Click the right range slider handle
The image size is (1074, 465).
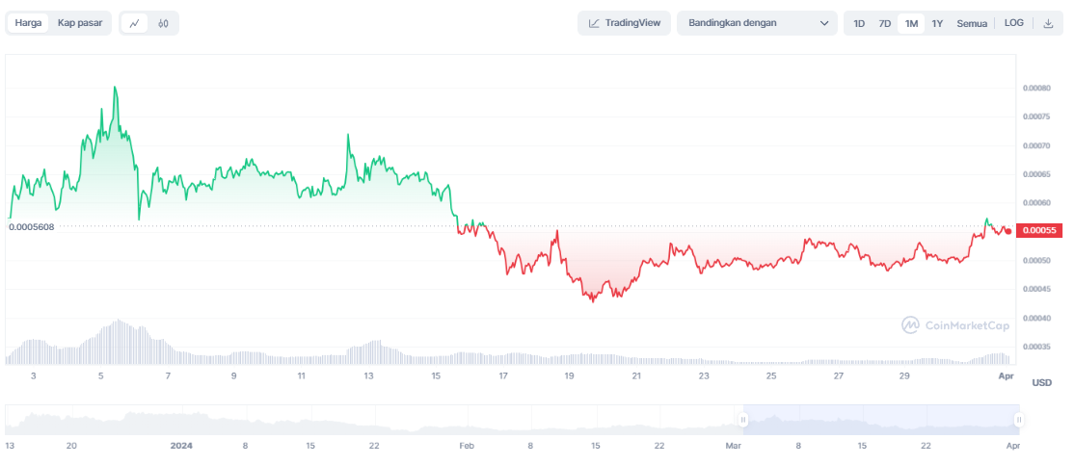(1018, 420)
